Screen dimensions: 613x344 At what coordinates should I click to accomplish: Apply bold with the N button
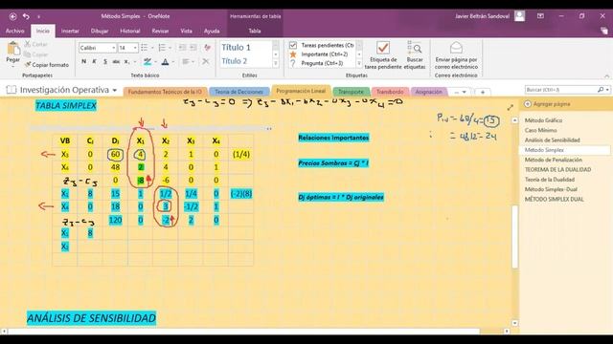click(83, 61)
